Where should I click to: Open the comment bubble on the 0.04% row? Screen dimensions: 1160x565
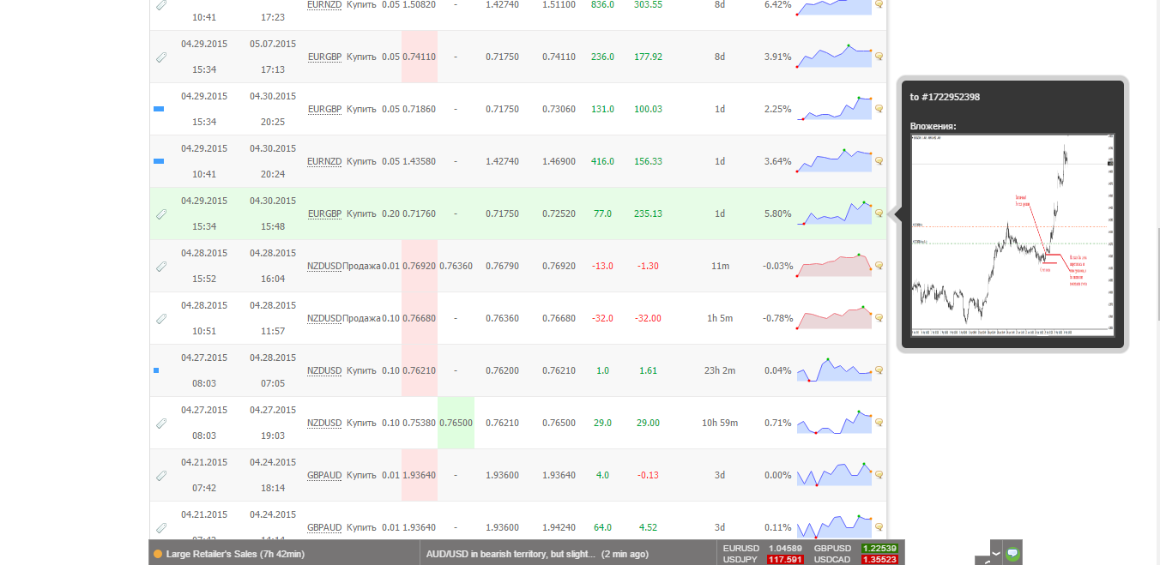(879, 370)
